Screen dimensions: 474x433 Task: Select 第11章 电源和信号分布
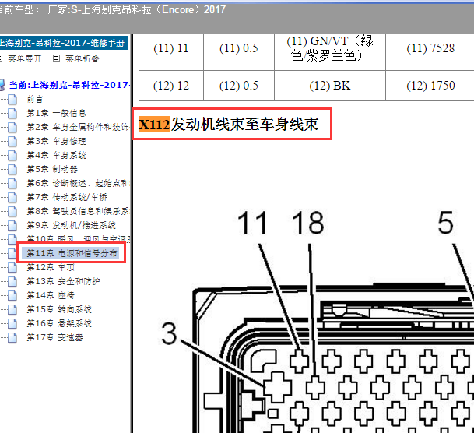[72, 253]
